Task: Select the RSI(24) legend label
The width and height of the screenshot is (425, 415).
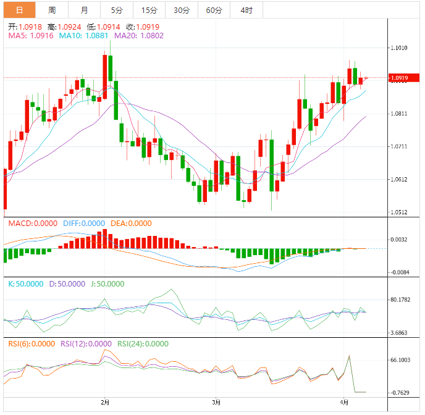Action: point(143,344)
